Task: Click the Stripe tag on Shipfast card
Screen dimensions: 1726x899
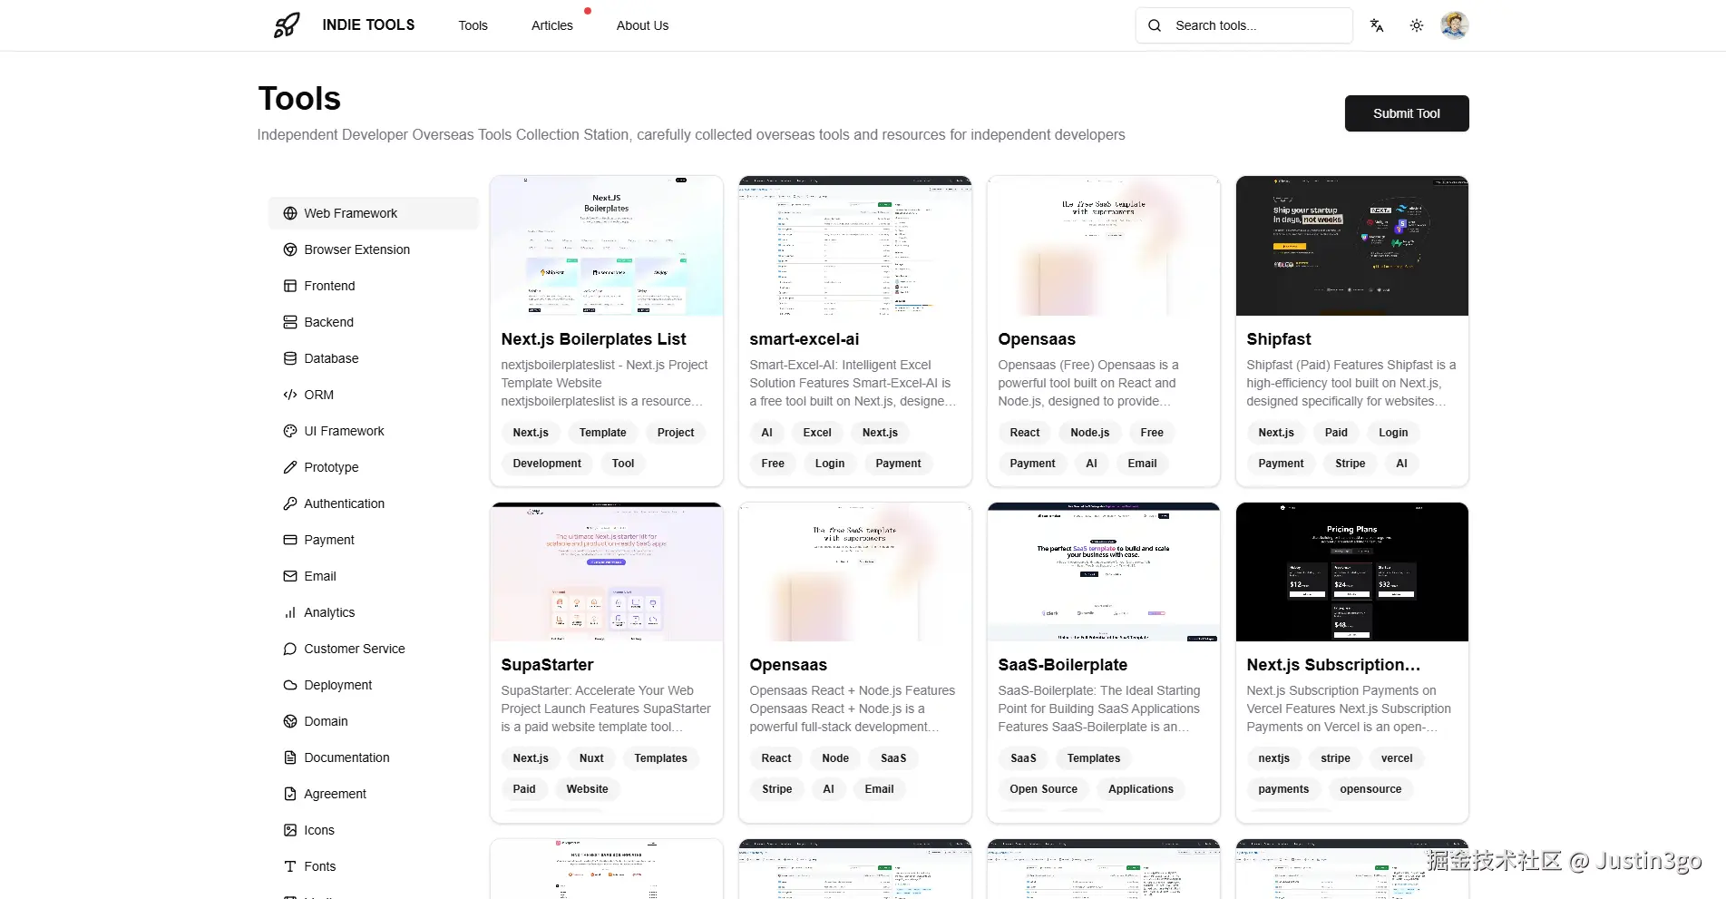Action: 1351,464
